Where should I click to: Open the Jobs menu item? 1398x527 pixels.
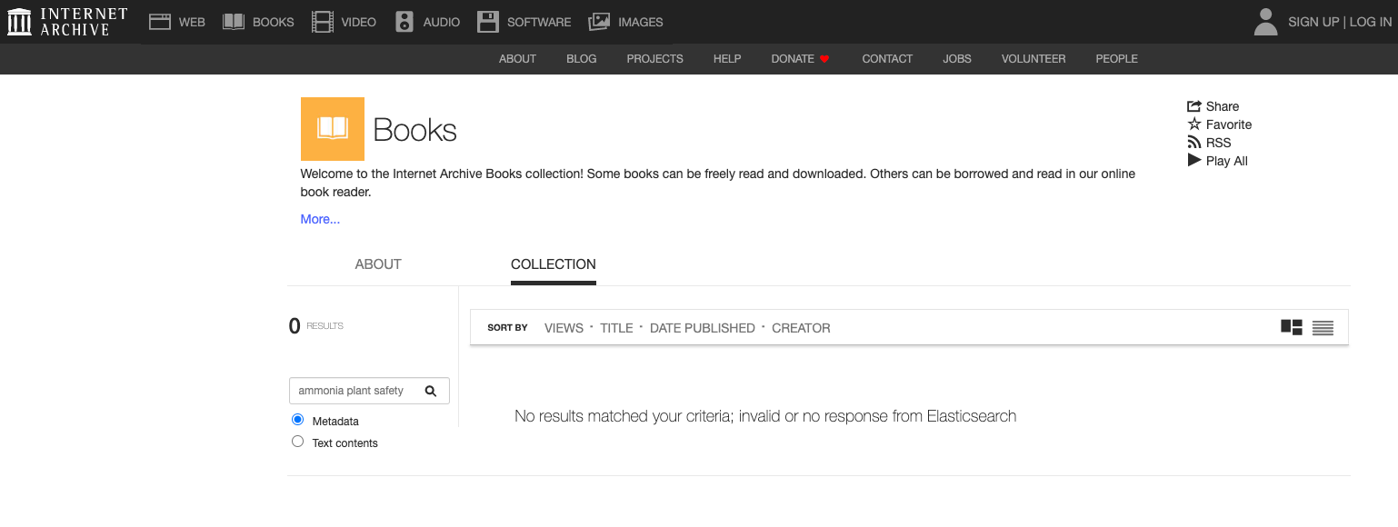[957, 59]
